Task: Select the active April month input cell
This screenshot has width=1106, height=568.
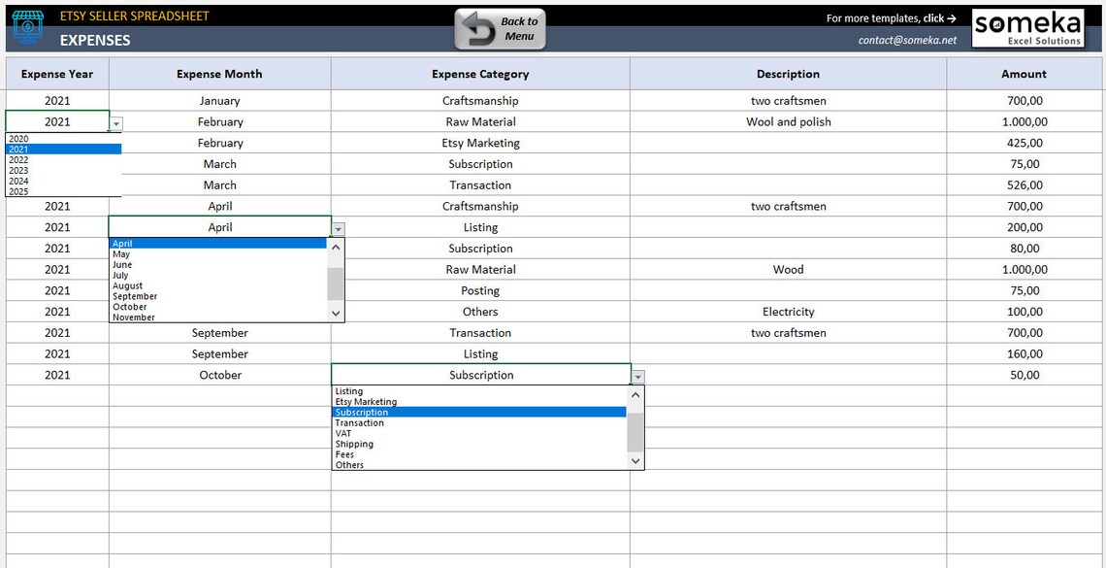Action: [x=219, y=226]
